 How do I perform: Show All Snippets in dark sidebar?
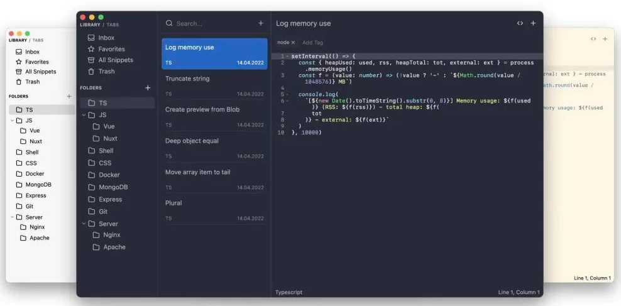(115, 60)
